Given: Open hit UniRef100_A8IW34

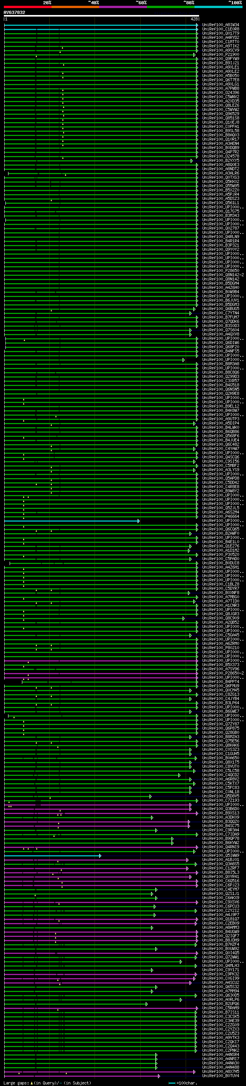Looking at the screenshot, I should [x=221, y=25].
